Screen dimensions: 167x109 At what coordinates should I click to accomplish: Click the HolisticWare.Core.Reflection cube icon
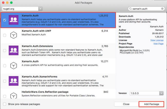tap(13, 95)
